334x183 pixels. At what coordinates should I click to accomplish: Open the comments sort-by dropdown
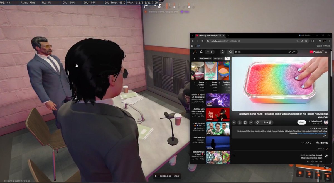tap(307, 143)
